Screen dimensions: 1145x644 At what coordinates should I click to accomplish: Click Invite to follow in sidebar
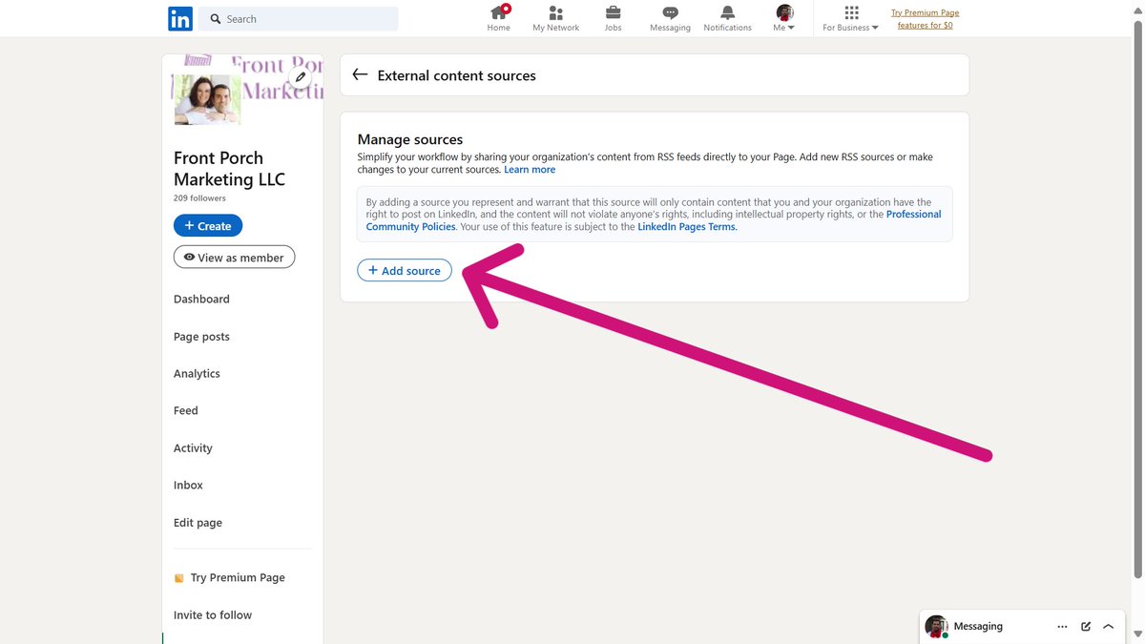[x=213, y=615]
